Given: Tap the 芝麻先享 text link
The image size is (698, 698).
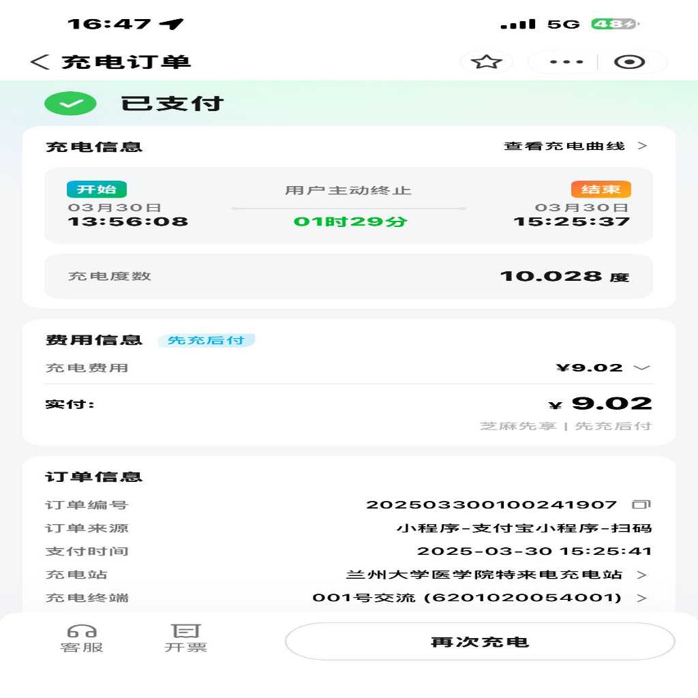Looking at the screenshot, I should (x=518, y=426).
